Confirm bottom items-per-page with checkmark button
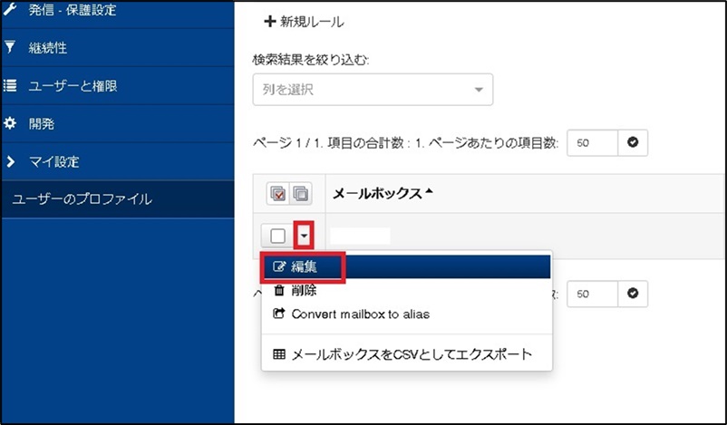The height and width of the screenshot is (425, 727). 633,294
